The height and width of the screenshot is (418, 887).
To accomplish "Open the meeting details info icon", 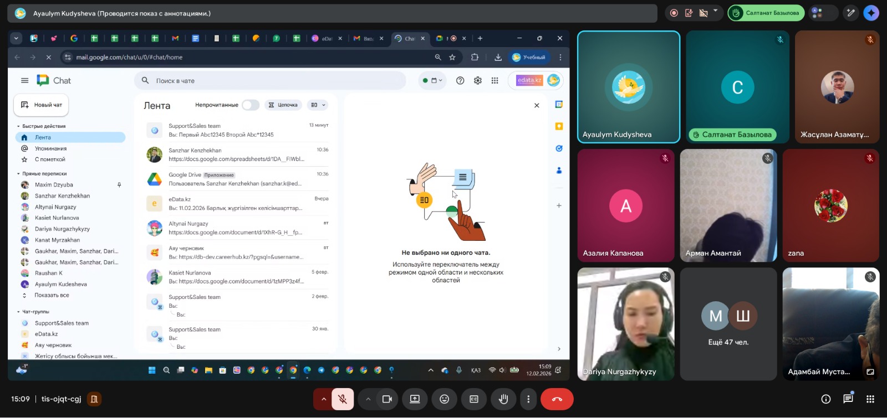I will [825, 399].
